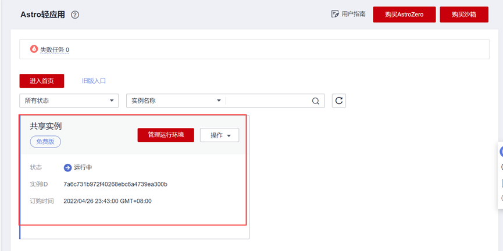The height and width of the screenshot is (251, 503).
Task: Click the red 失败任务 flame icon
Action: (34, 49)
